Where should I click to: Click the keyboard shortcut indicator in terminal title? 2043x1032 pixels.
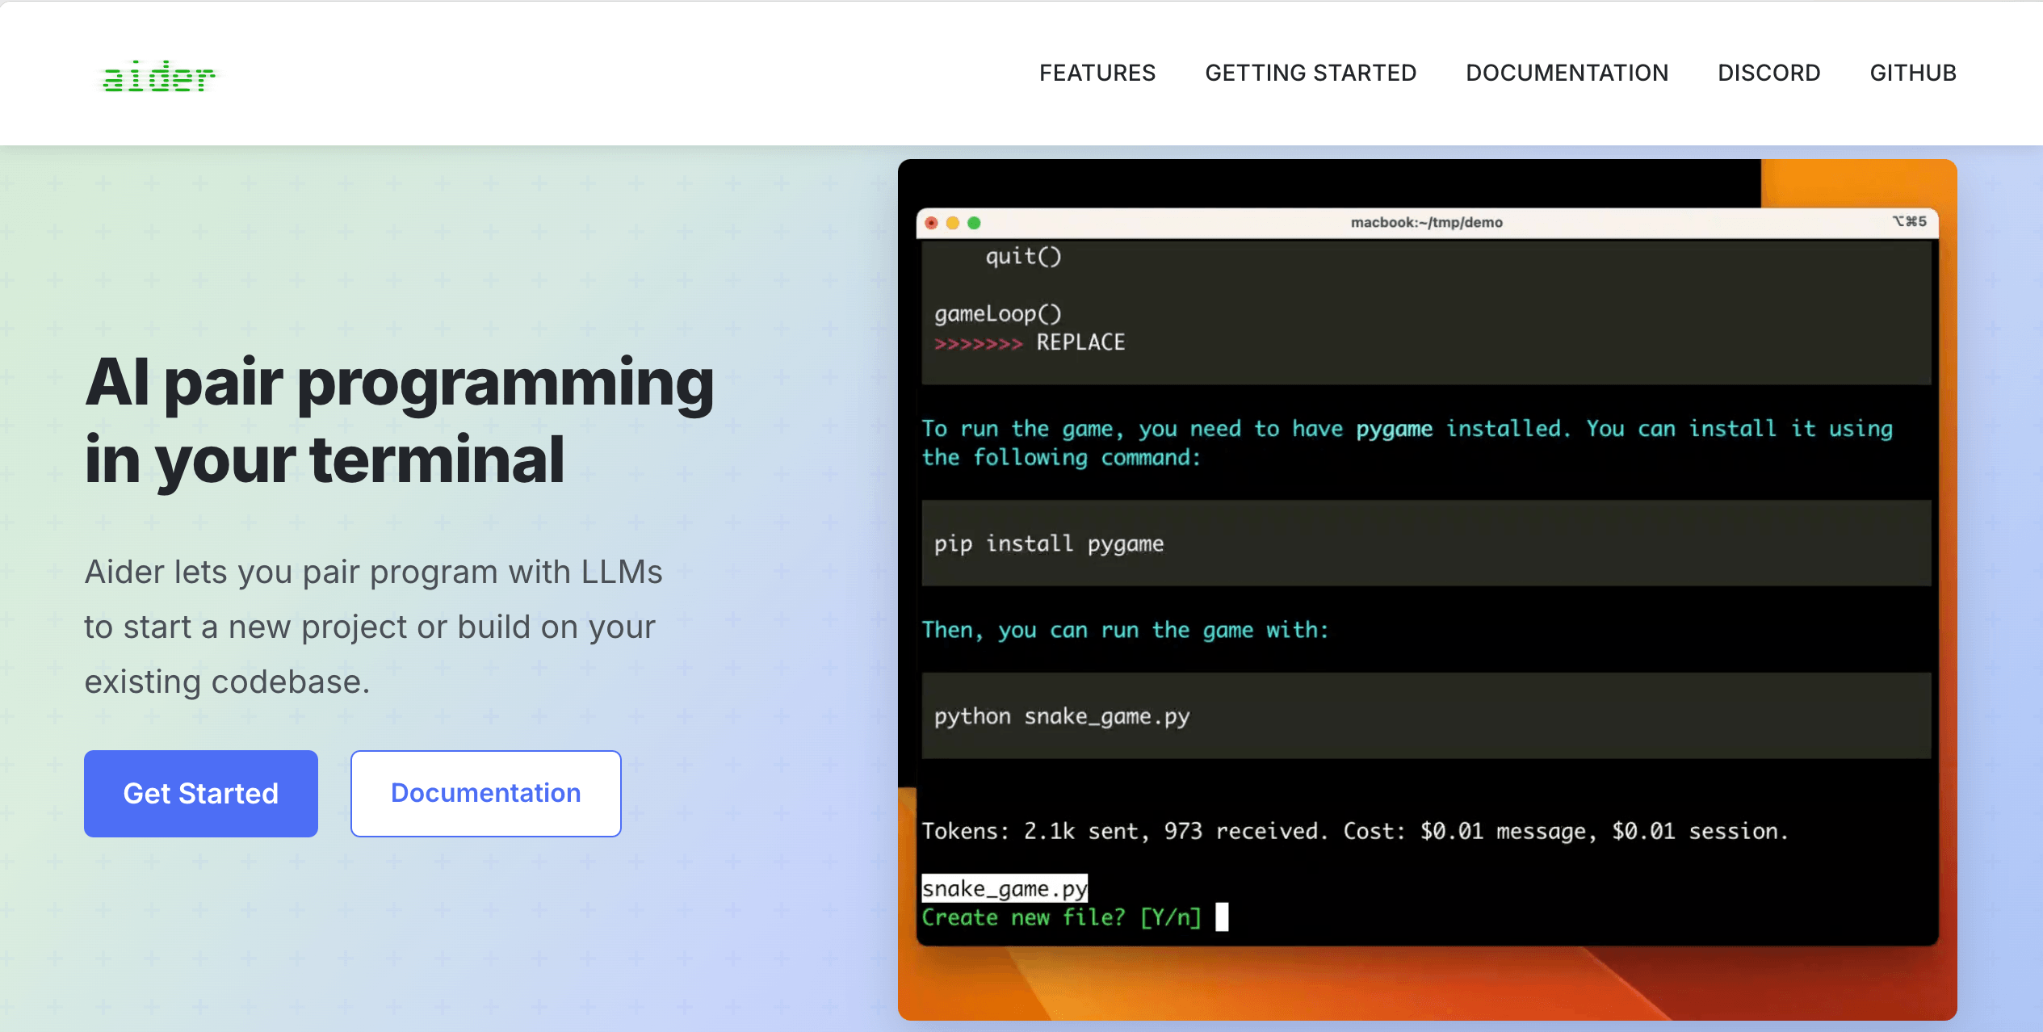click(1909, 221)
